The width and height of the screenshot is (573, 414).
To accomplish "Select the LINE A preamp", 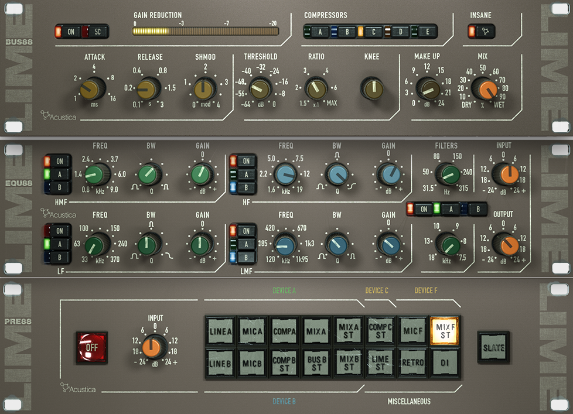I will (220, 331).
